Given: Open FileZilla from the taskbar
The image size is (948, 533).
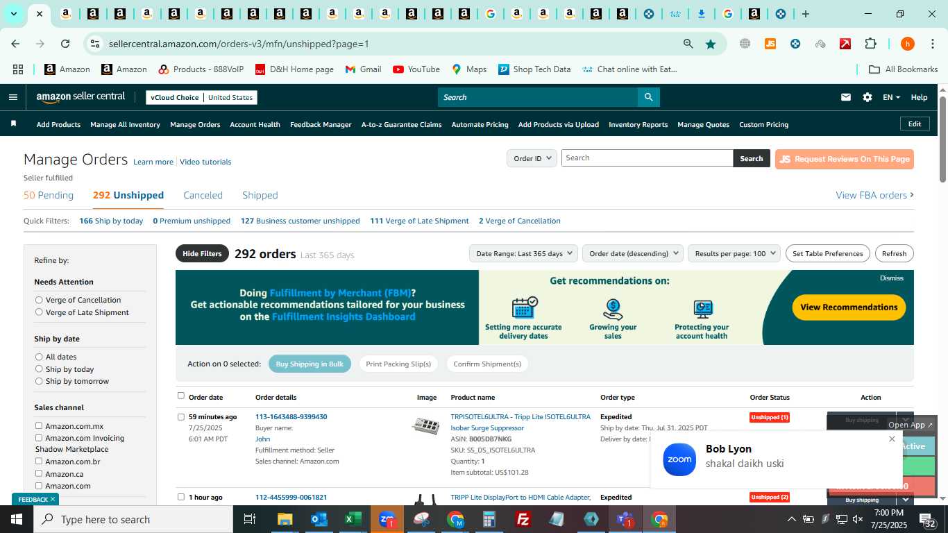Looking at the screenshot, I should click(x=523, y=519).
